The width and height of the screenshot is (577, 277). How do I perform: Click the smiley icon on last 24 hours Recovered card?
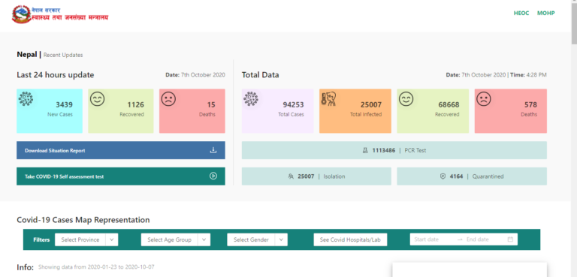pos(98,99)
